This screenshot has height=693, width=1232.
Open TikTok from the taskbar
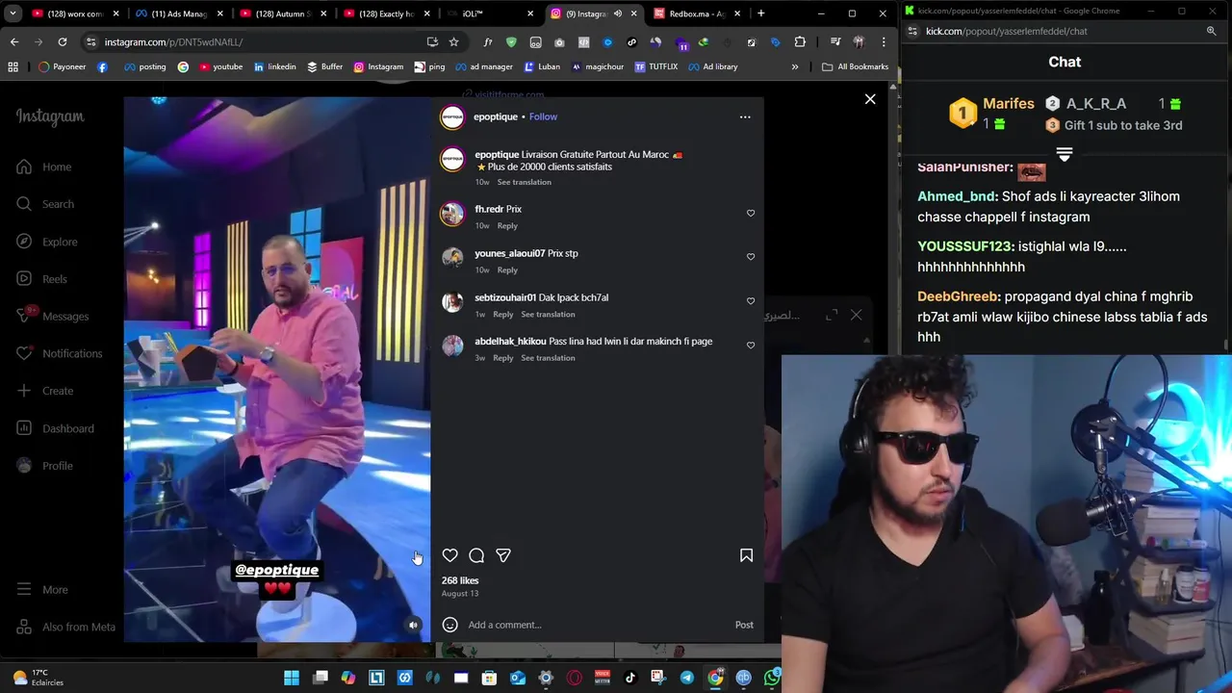click(x=630, y=678)
